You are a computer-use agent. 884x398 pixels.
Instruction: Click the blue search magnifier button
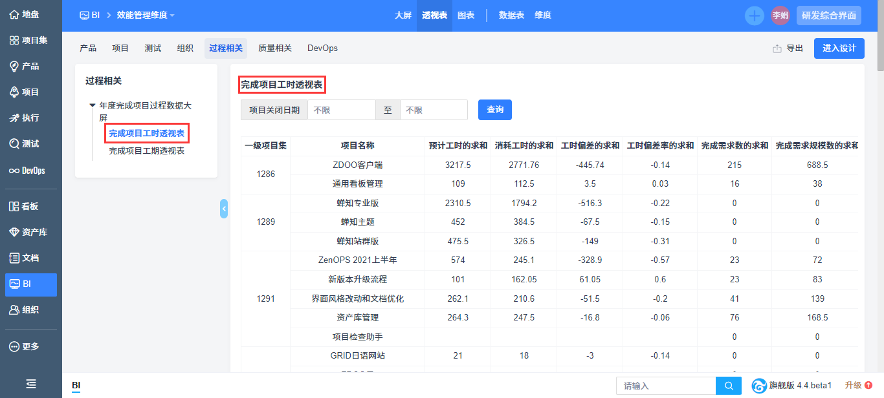729,386
